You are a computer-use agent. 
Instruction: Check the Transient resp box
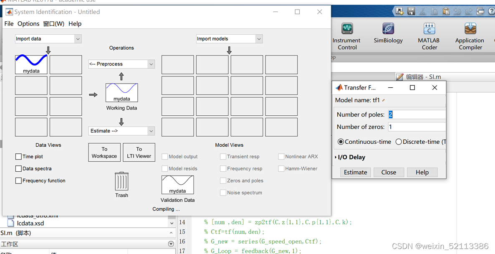(x=223, y=157)
